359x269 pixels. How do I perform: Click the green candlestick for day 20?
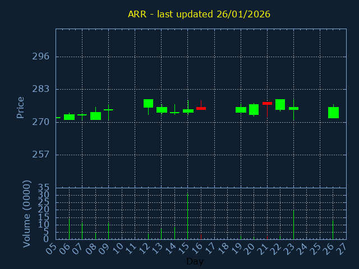pos(254,109)
